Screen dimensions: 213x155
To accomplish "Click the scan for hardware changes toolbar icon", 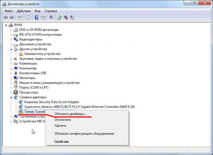I will 51,17.
